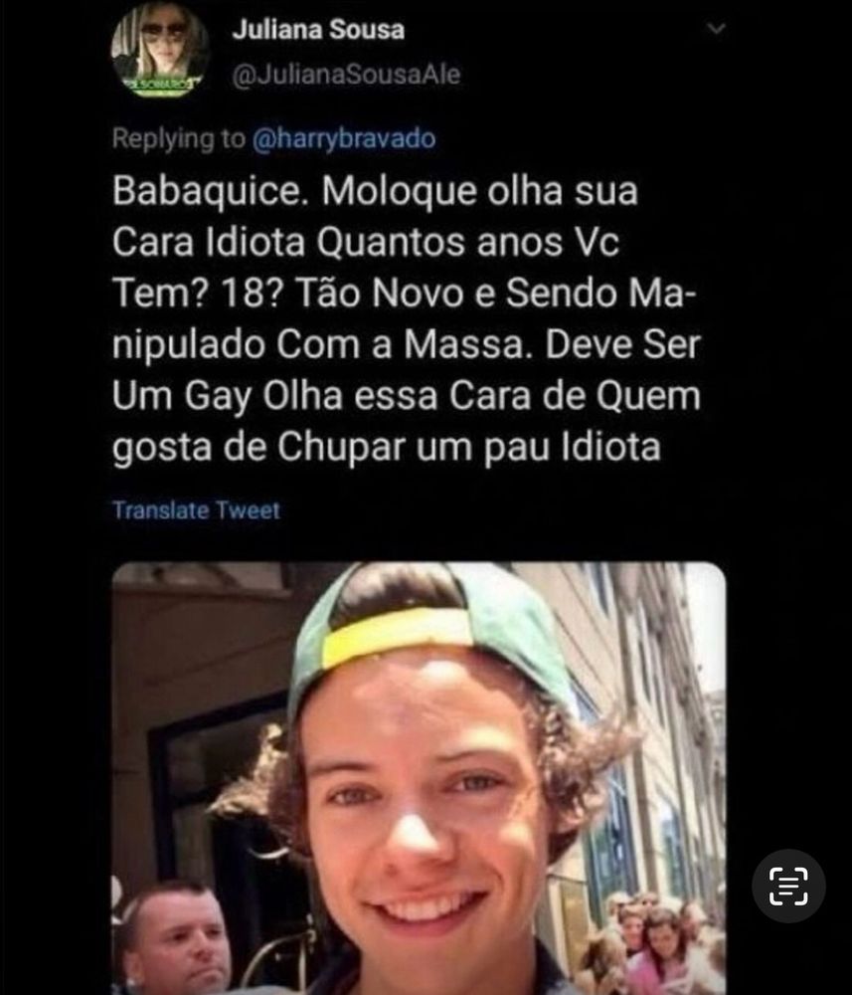852x995 pixels.
Task: Tap the text-scan icon button
Action: [788, 886]
